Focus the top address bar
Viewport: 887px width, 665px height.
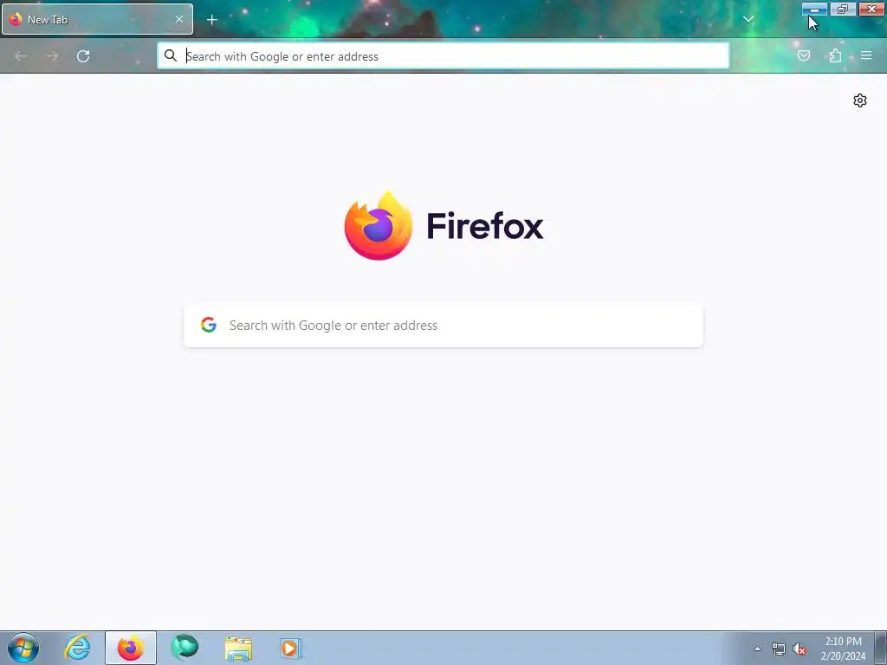(443, 56)
